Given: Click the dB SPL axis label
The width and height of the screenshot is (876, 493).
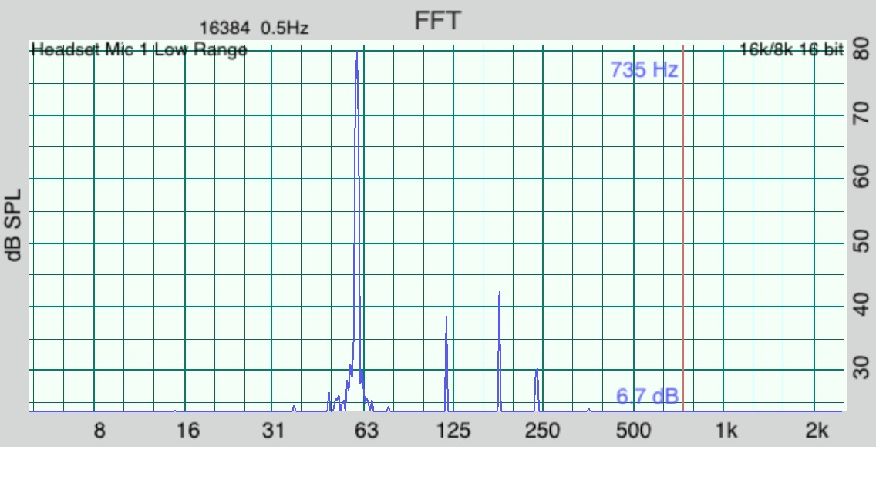Looking at the screenshot, I should coord(13,225).
